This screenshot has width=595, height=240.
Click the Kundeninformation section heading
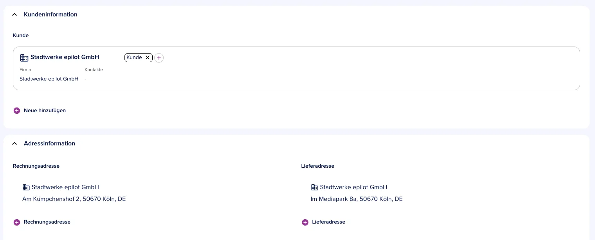[x=50, y=14]
